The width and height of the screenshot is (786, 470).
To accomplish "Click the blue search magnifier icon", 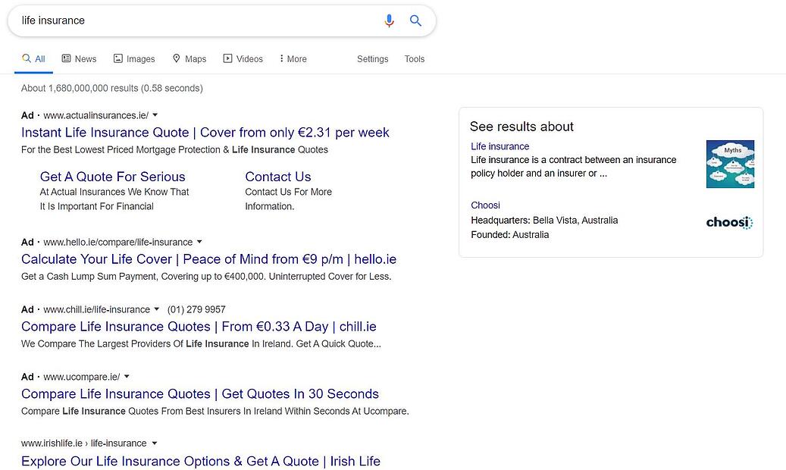I will 415,20.
